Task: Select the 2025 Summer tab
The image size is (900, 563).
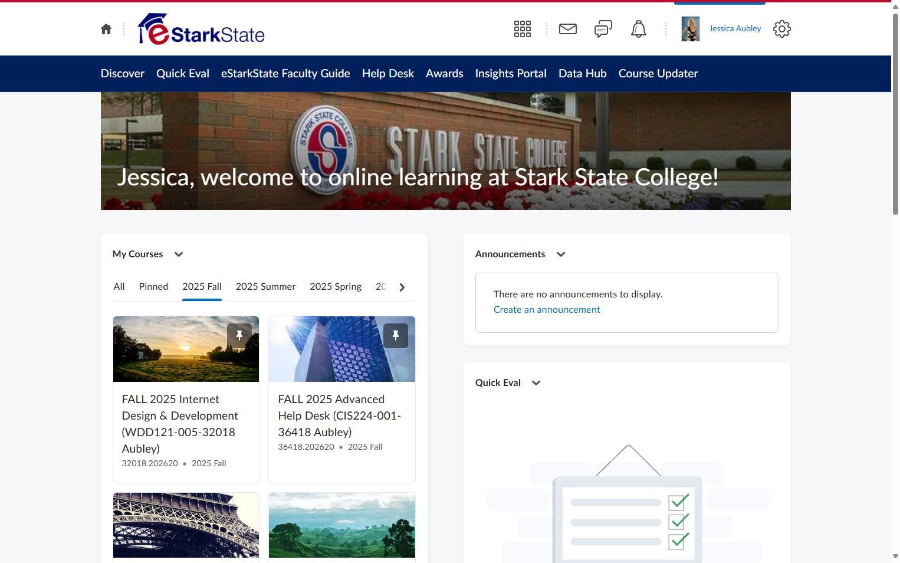Action: click(265, 287)
